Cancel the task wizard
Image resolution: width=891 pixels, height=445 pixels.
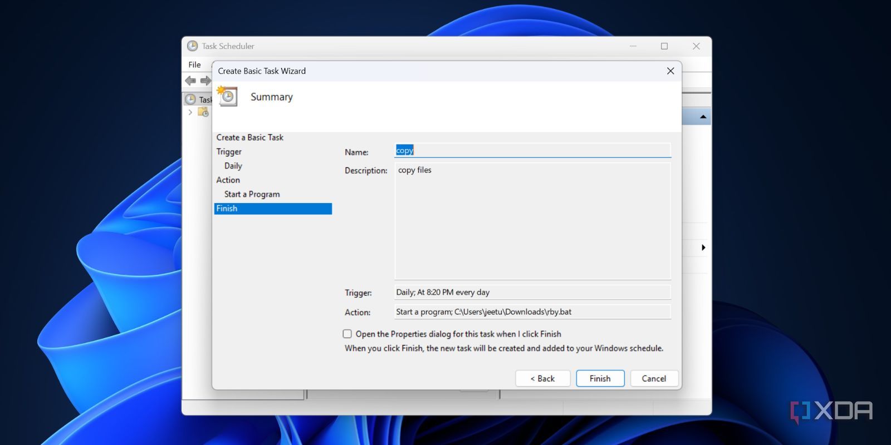[x=654, y=378]
